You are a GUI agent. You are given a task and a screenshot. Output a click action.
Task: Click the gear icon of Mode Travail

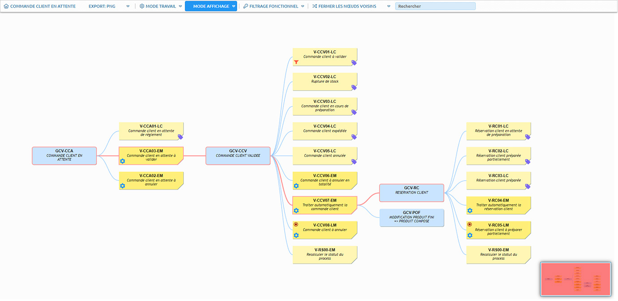click(x=142, y=6)
